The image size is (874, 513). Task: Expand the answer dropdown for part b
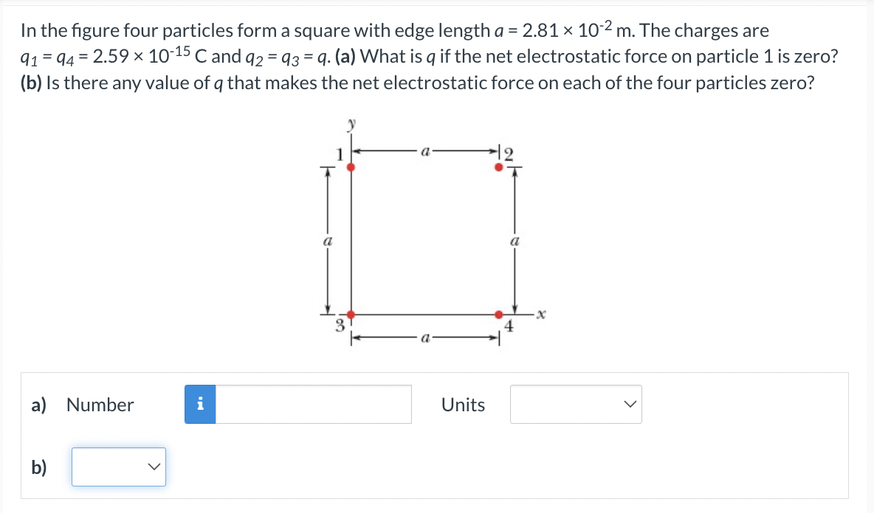118,467
